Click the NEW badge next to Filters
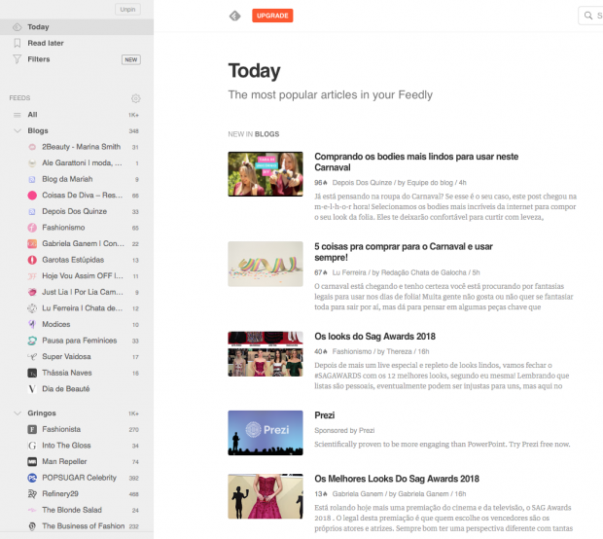This screenshot has width=603, height=539. click(x=131, y=59)
